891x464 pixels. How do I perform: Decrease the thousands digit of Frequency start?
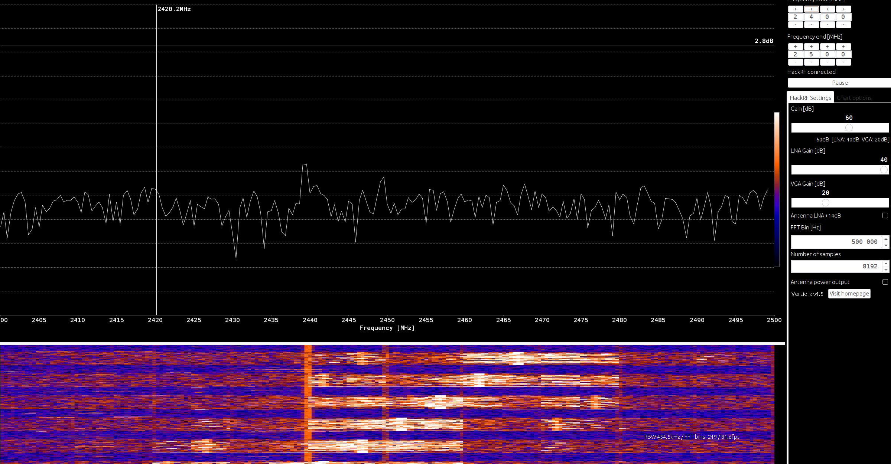[795, 24]
